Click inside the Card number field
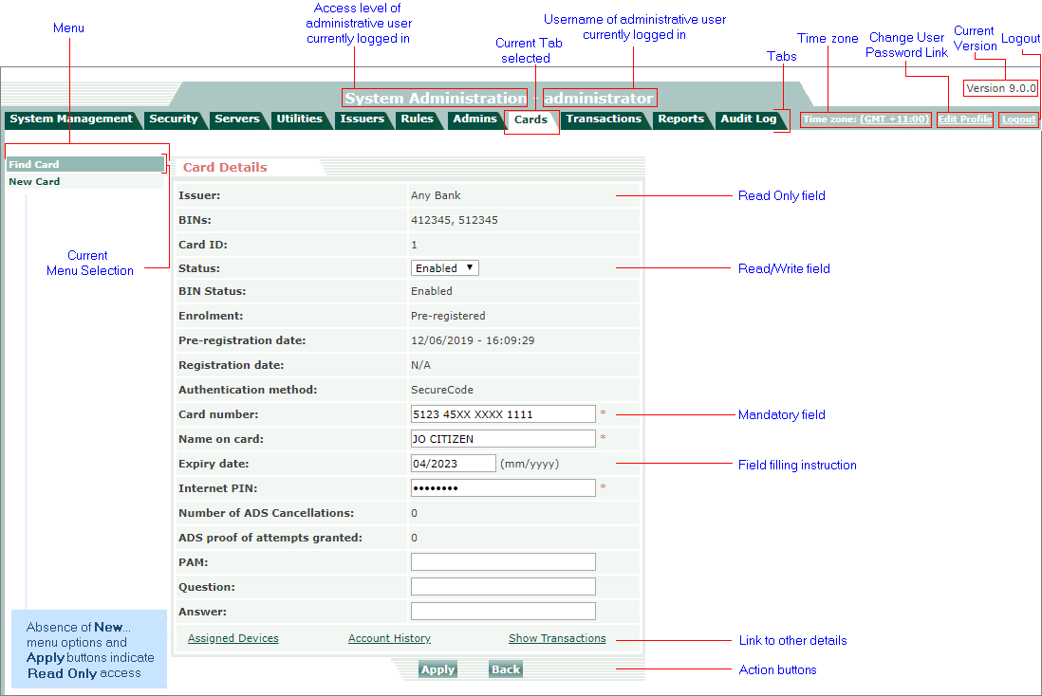 503,413
